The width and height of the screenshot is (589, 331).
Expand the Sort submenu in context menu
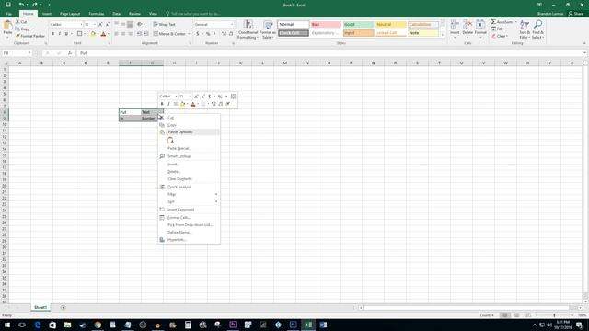189,202
